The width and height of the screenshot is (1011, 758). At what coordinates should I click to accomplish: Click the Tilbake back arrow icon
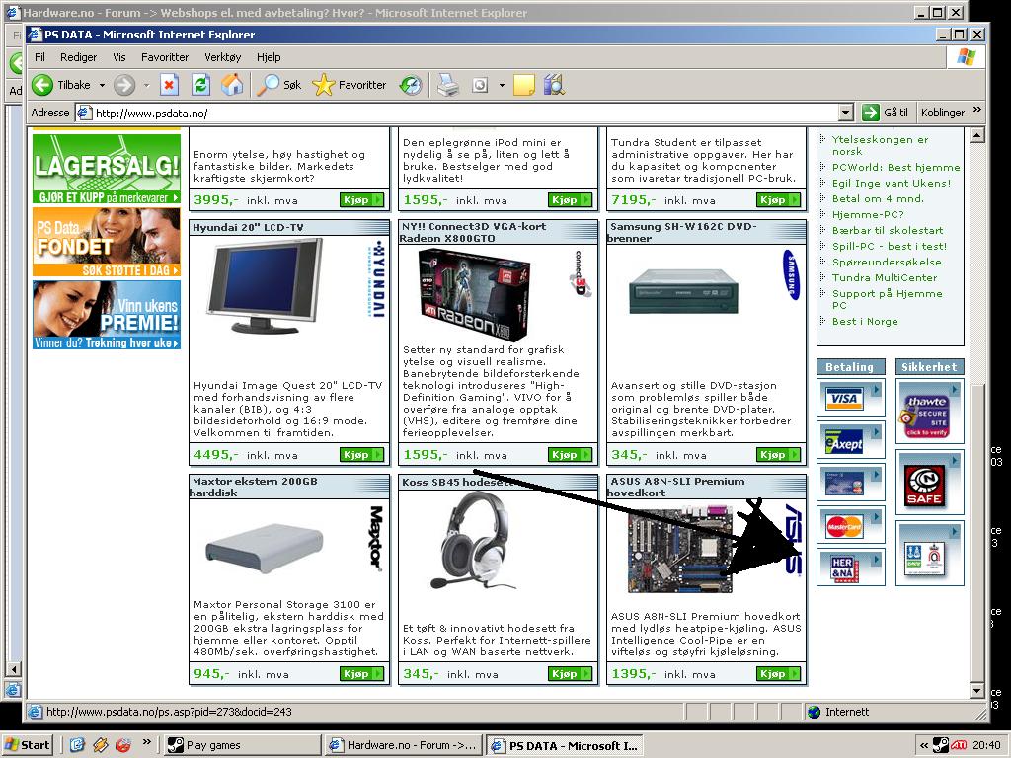(42, 85)
